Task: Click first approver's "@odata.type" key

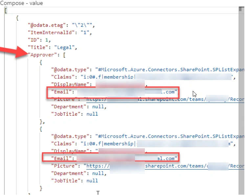Action: pos(70,70)
